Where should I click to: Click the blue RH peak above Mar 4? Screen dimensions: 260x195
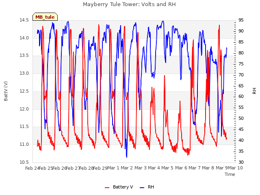pos(163,21)
